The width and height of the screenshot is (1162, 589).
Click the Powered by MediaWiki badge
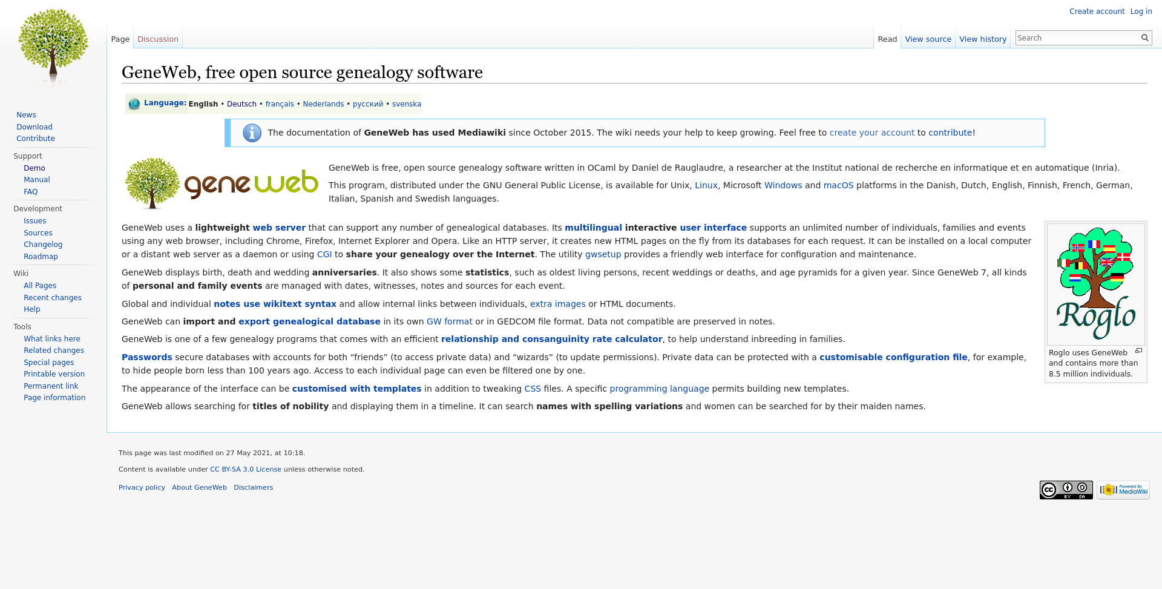click(x=1123, y=490)
